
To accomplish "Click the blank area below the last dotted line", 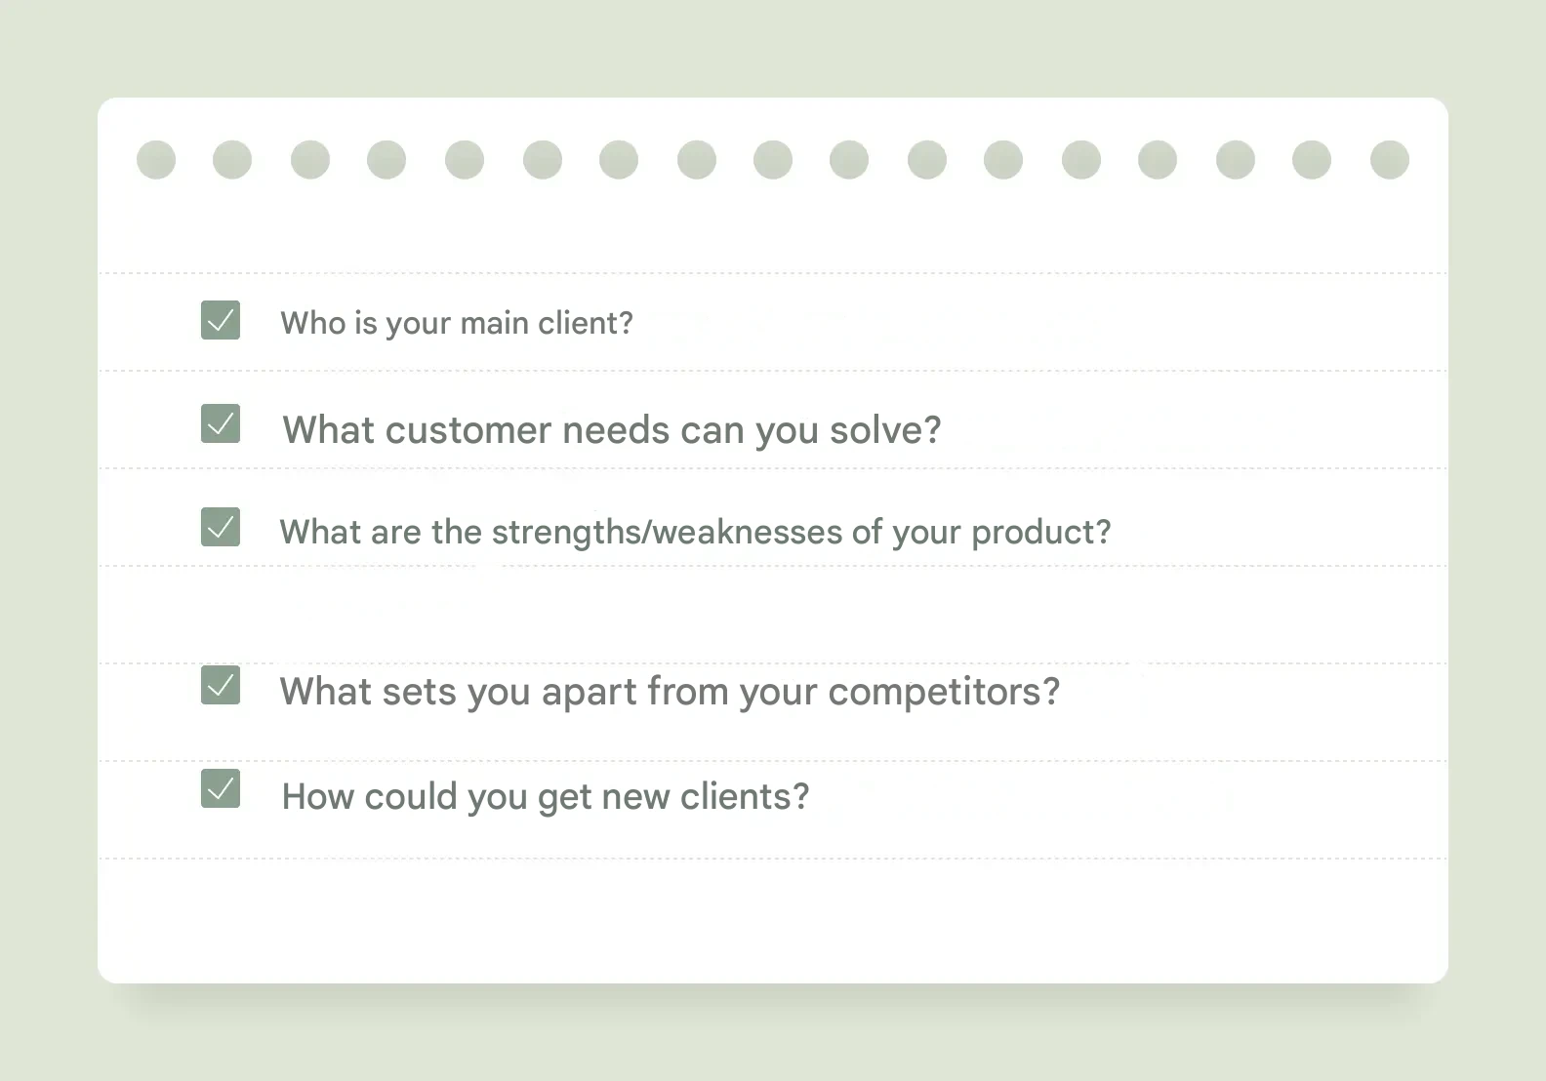I will pos(771,919).
